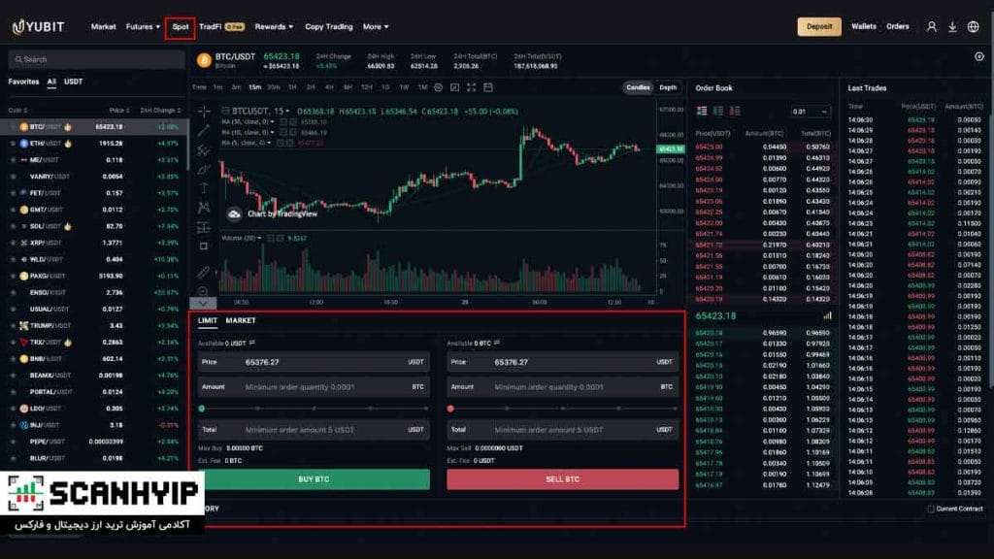Switch chart to Depth view

pyautogui.click(x=668, y=87)
